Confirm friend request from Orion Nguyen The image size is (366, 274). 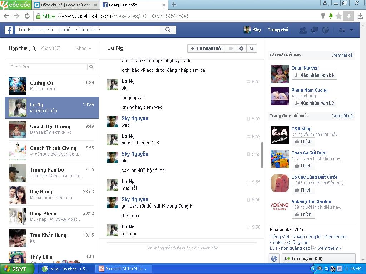pos(314,75)
